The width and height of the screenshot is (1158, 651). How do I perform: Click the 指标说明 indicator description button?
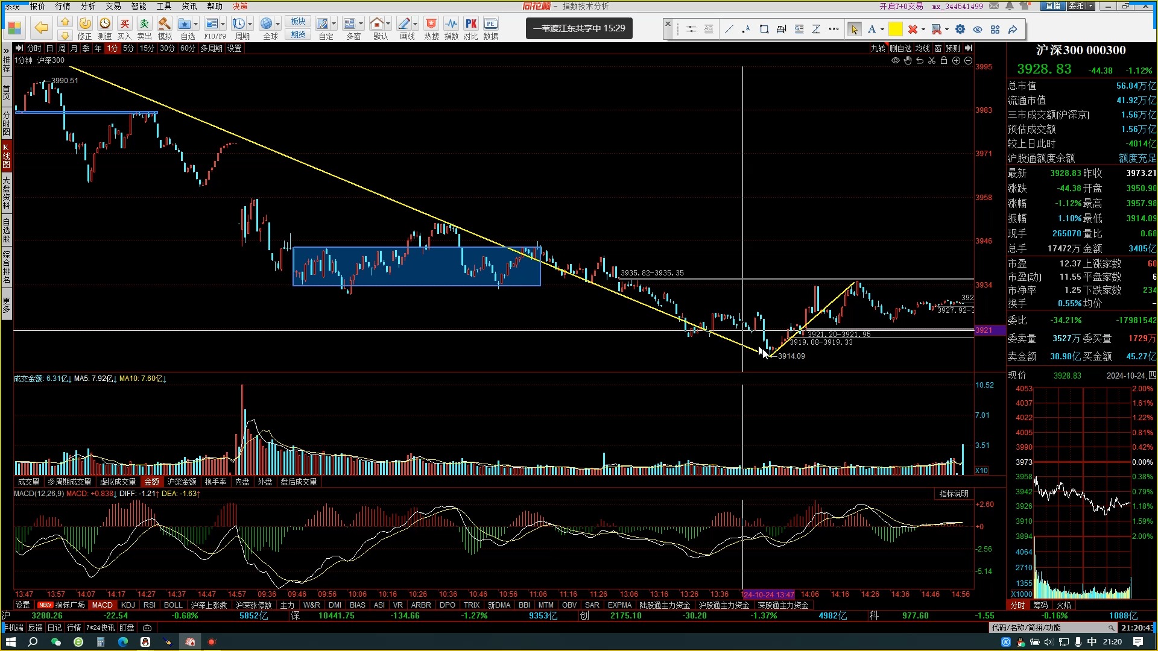tap(954, 494)
